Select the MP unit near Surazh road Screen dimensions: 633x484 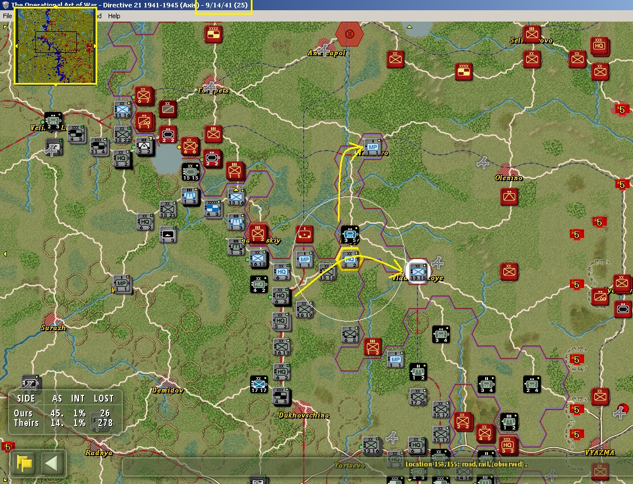[122, 285]
